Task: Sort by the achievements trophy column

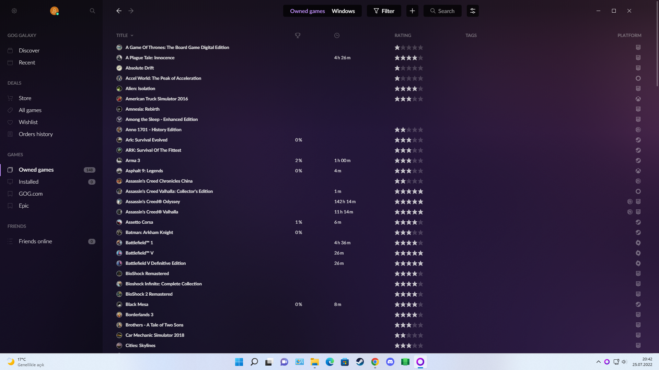Action: point(298,35)
